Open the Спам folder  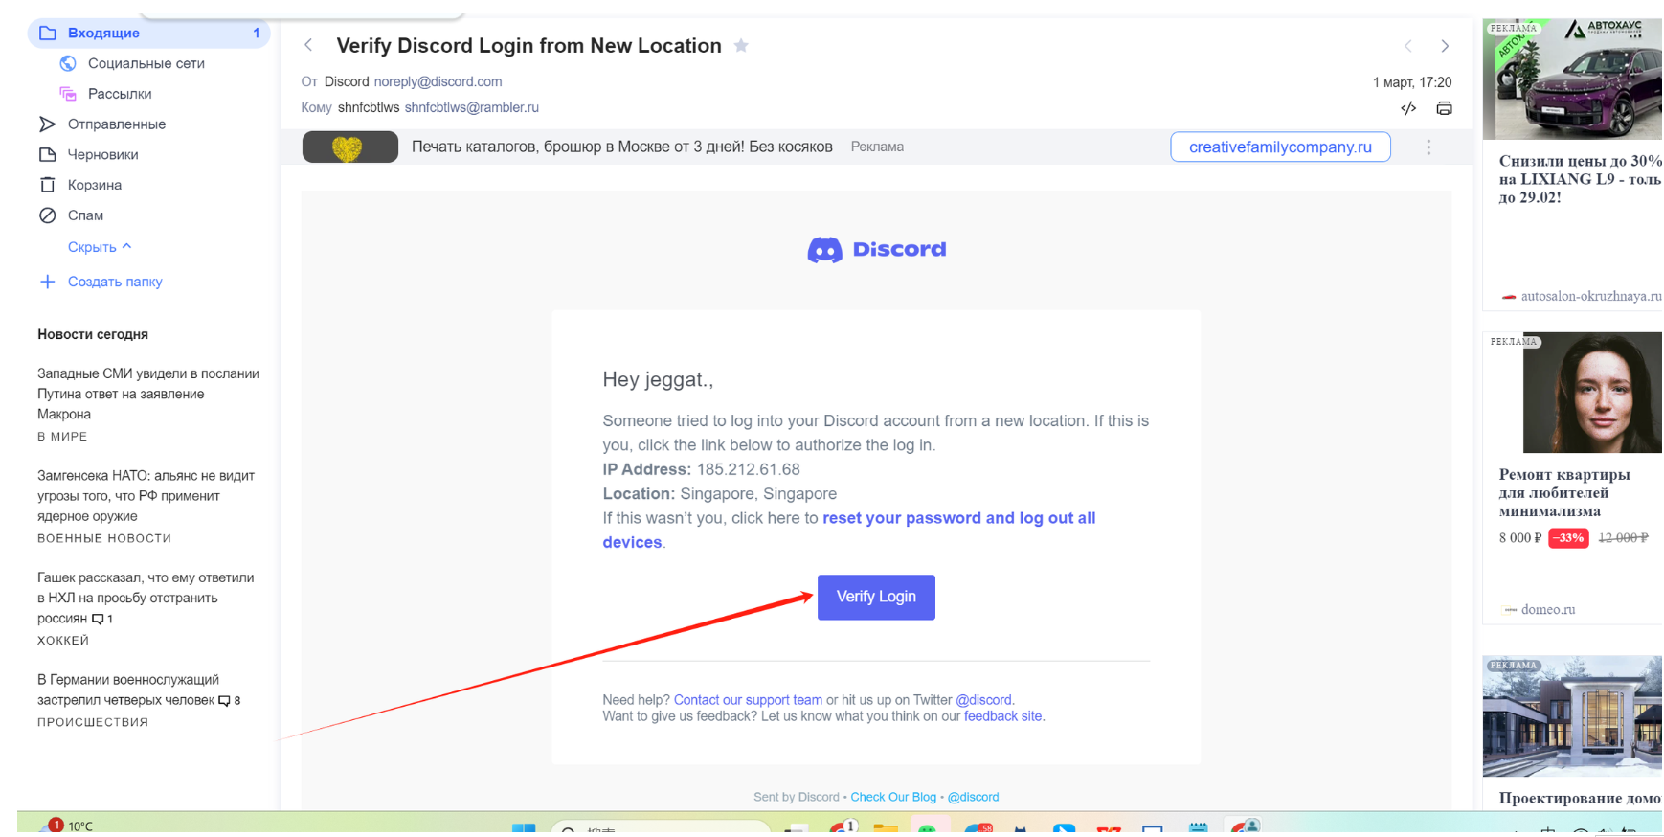pyautogui.click(x=85, y=215)
